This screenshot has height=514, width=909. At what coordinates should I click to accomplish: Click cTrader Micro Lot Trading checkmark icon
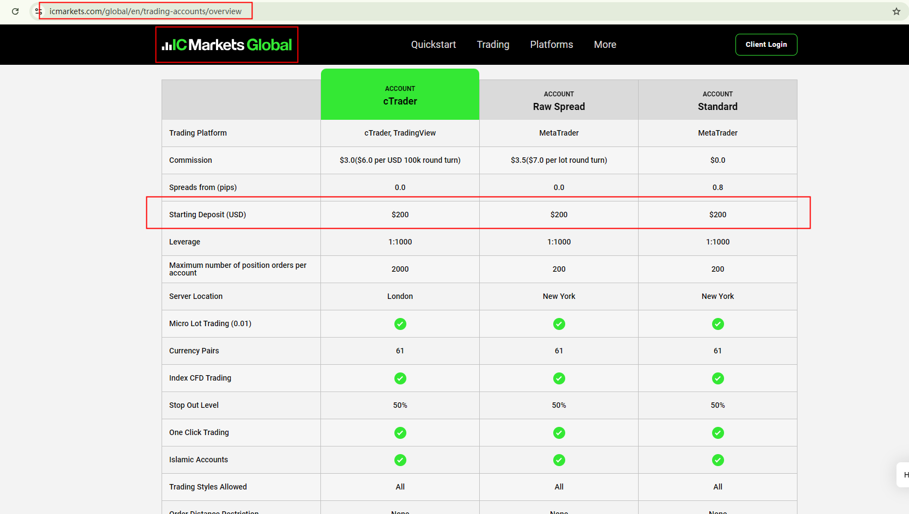(x=400, y=324)
